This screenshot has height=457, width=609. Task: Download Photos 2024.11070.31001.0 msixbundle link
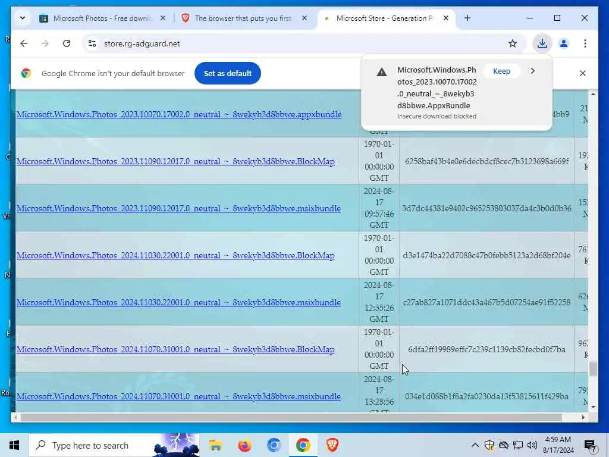tap(178, 396)
